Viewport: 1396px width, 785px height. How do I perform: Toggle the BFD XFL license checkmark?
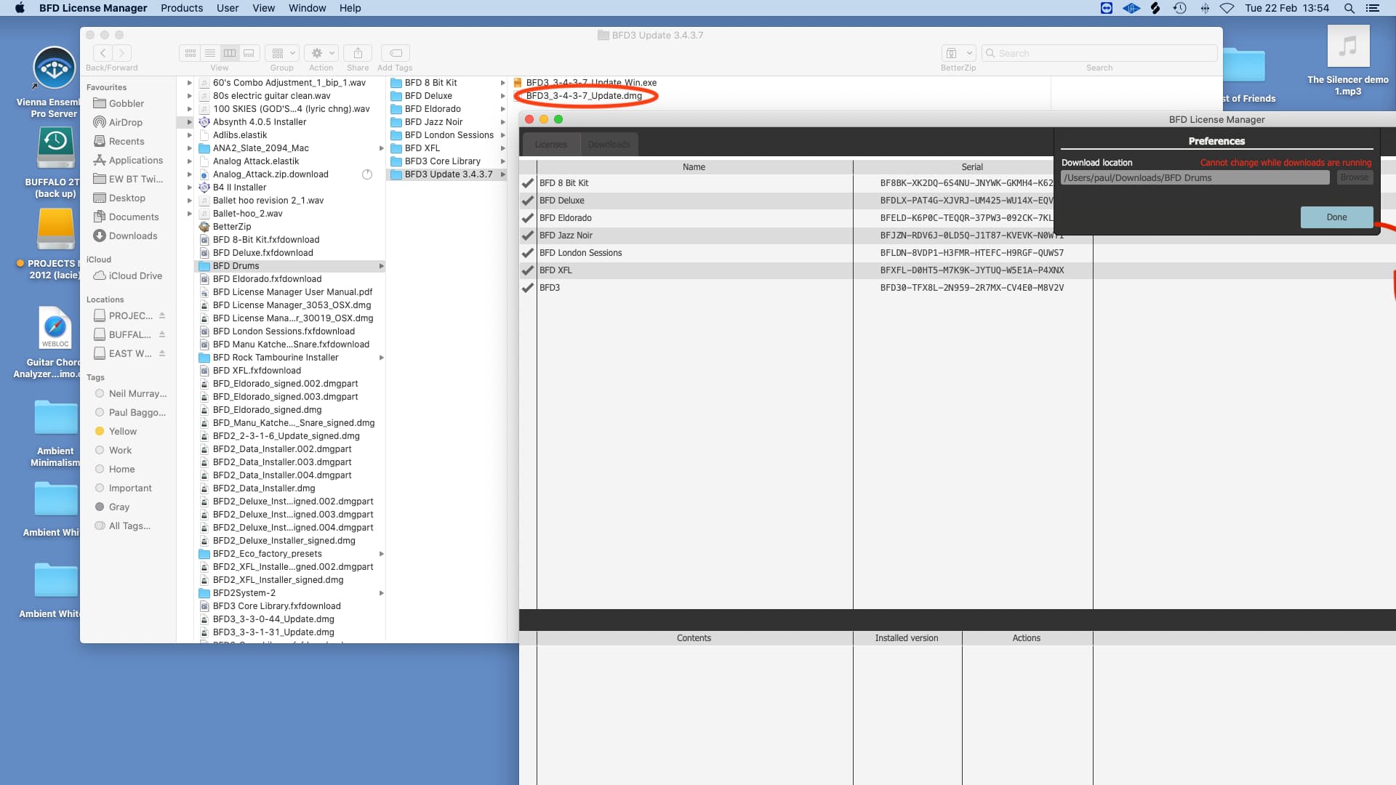(x=528, y=270)
